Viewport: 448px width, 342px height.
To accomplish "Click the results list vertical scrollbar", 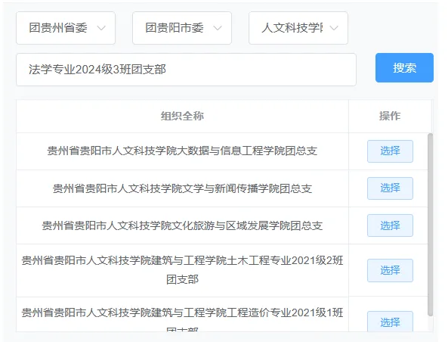I will point(431,225).
